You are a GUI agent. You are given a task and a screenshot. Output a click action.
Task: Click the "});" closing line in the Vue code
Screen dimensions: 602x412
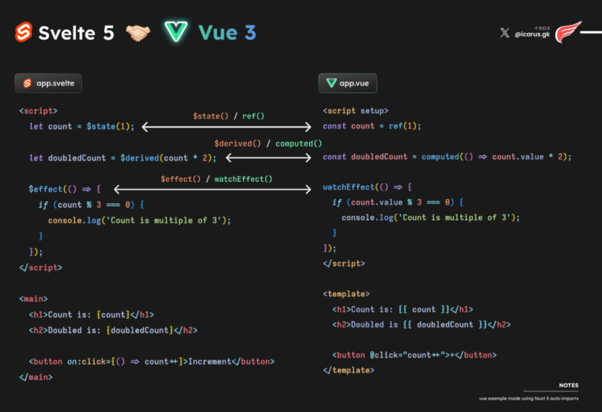click(329, 249)
